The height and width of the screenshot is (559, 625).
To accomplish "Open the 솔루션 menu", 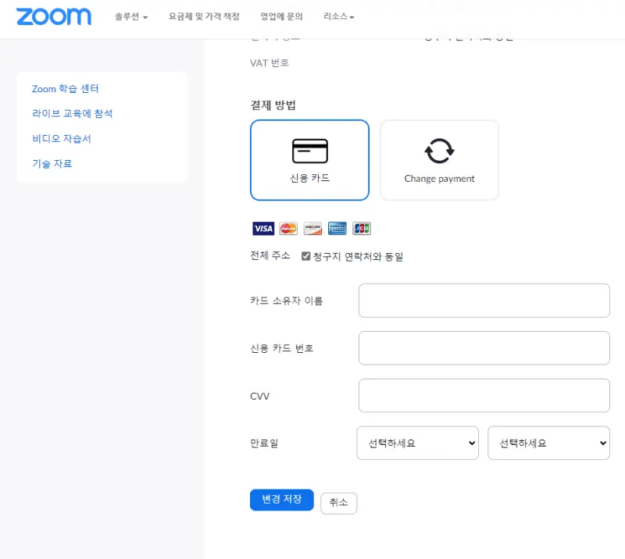I will click(x=130, y=16).
